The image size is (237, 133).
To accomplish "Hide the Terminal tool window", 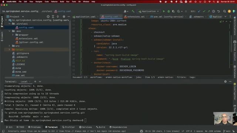I will click(x=230, y=81).
